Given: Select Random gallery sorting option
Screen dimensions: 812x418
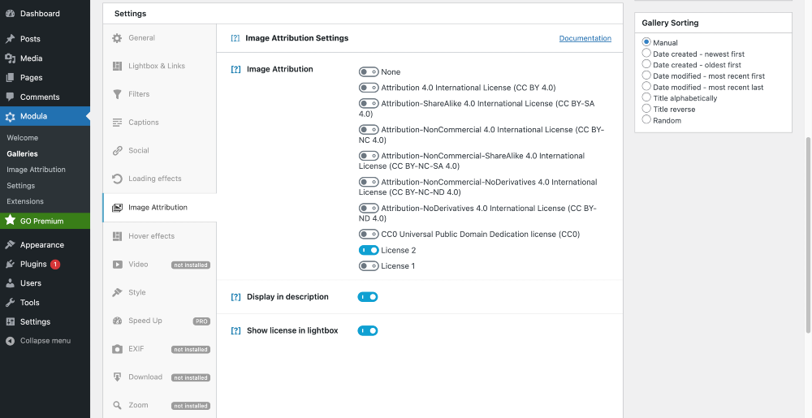Looking at the screenshot, I should [646, 120].
